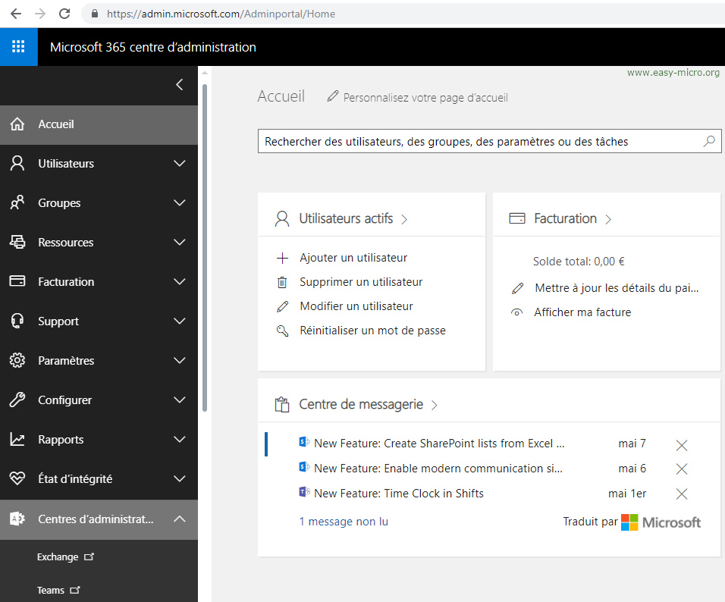Dismiss the mai 1er Shifts message
The height and width of the screenshot is (602, 725).
682,494
